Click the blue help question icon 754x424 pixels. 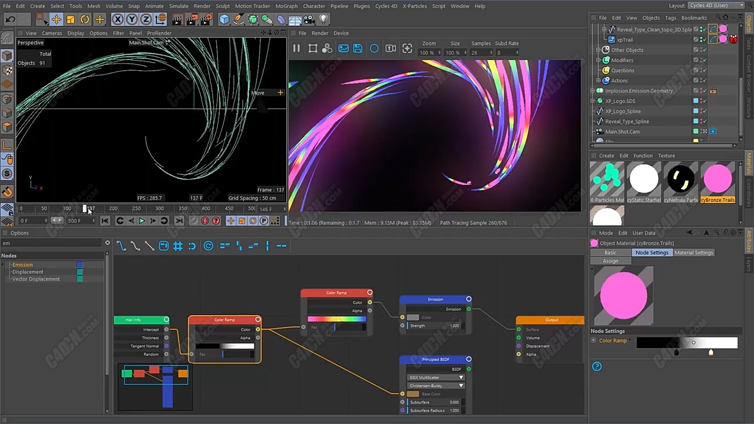pyautogui.click(x=597, y=366)
